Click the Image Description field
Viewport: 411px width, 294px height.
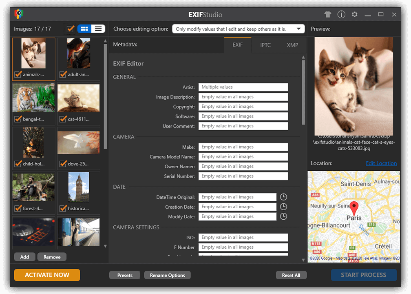click(x=243, y=97)
